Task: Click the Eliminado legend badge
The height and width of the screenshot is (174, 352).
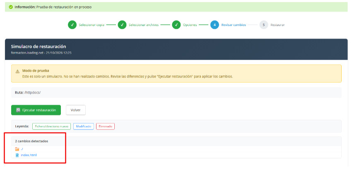Action: click(x=105, y=126)
